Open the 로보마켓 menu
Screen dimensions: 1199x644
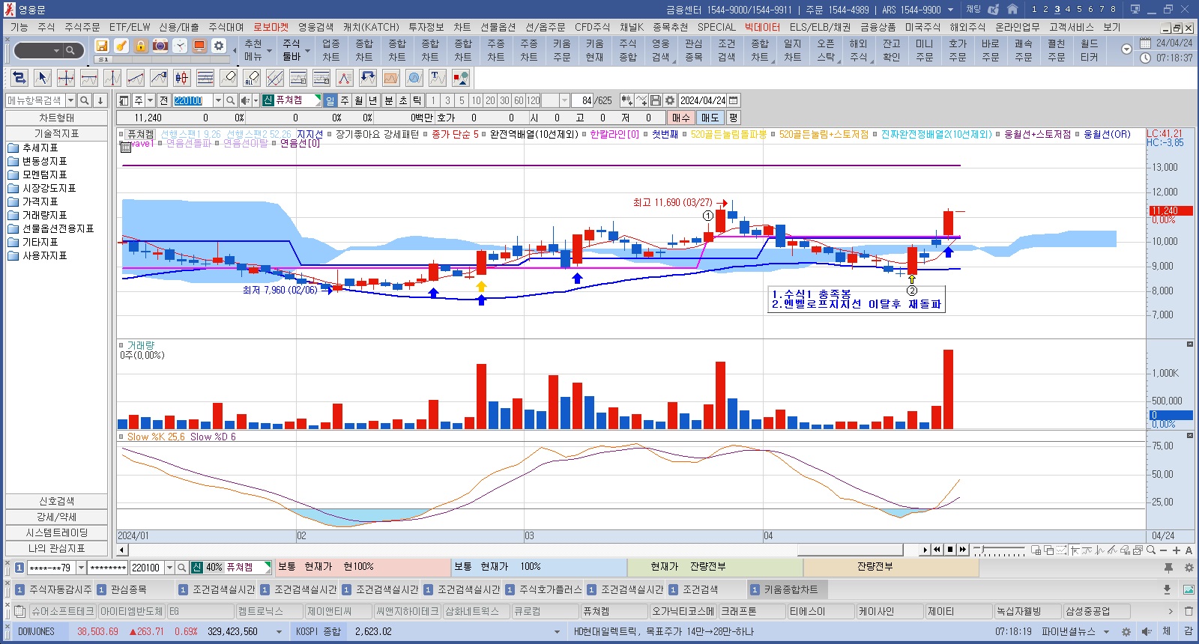tap(271, 27)
